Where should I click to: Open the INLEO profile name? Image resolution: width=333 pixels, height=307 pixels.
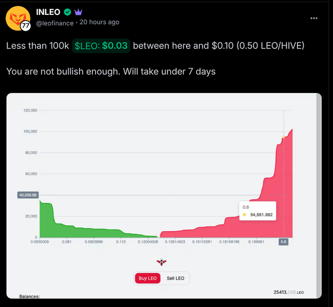pos(48,12)
